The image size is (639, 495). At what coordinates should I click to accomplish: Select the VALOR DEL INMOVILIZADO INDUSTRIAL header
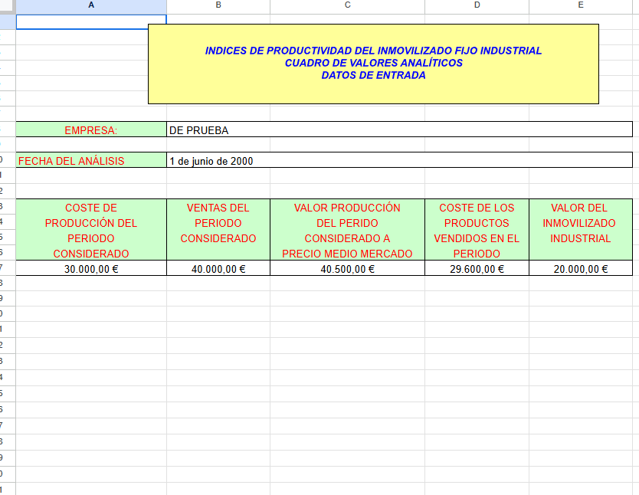(579, 230)
